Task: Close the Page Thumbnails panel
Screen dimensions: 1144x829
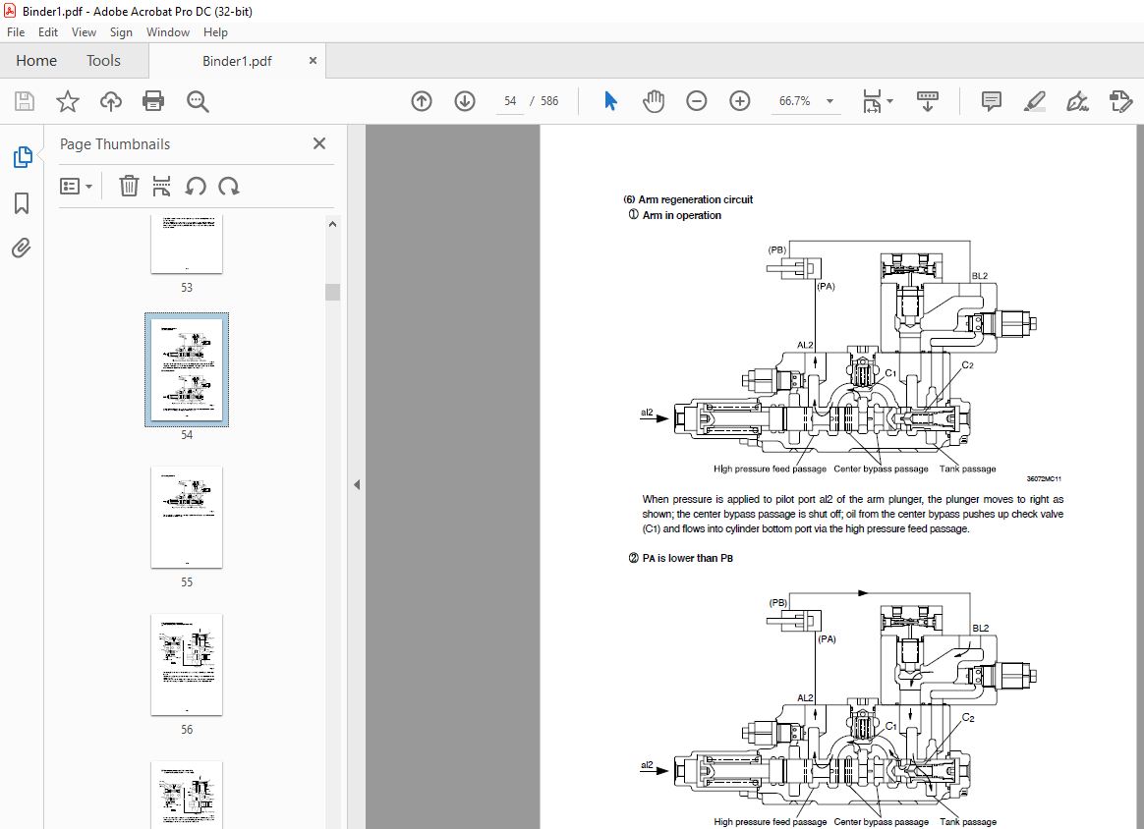Action: [x=319, y=143]
